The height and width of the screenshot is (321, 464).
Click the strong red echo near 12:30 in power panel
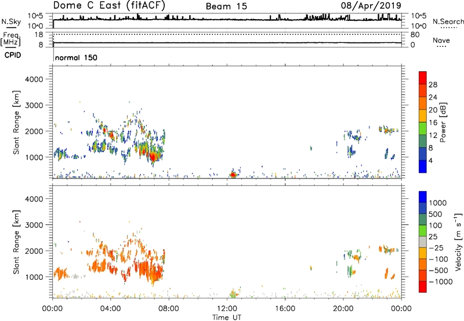233,174
